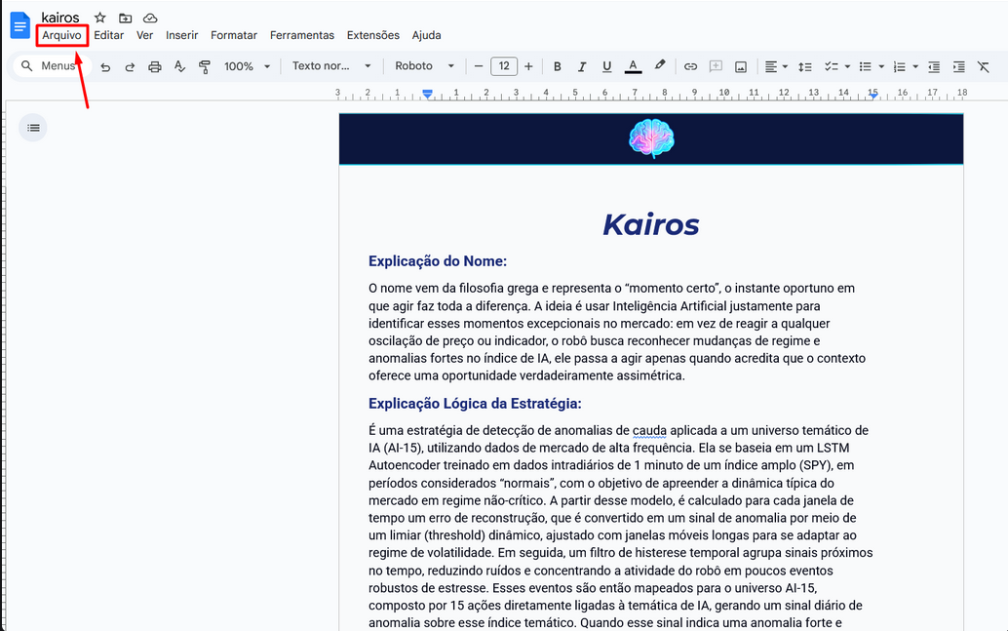Click the undo arrow icon
1008x631 pixels.
tap(105, 66)
